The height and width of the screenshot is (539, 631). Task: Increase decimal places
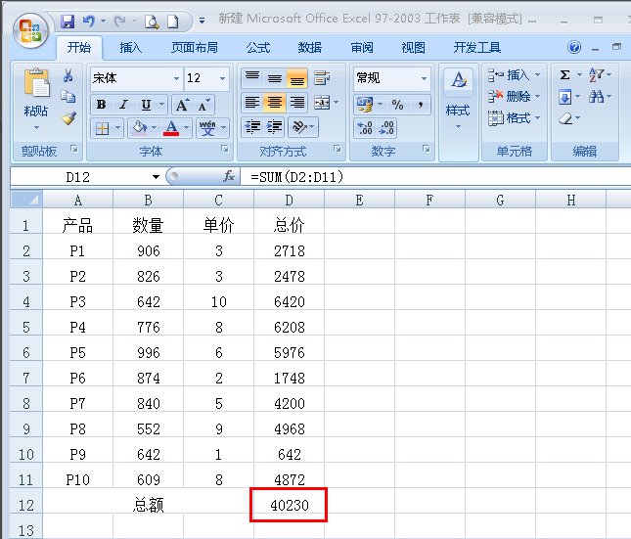click(365, 127)
